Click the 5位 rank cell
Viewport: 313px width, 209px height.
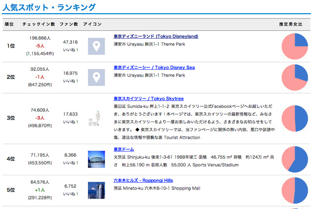click(11, 190)
